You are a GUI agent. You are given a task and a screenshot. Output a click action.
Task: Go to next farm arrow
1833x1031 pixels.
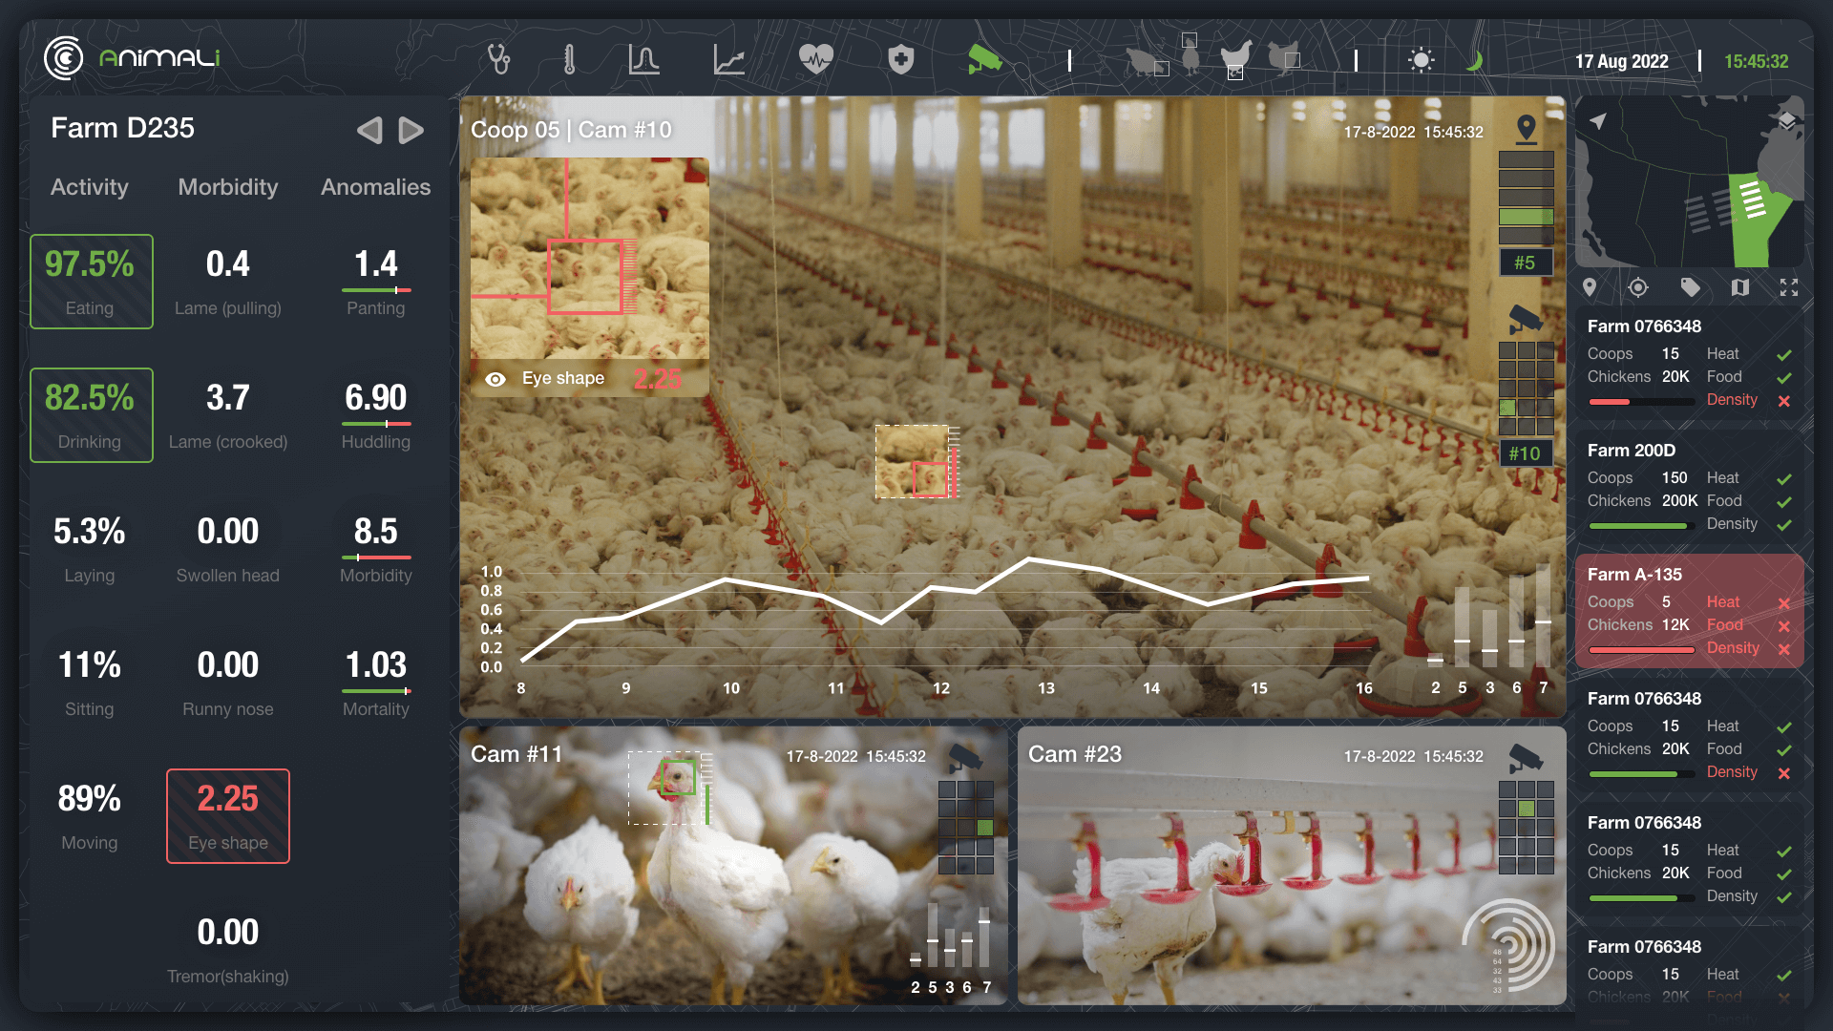[411, 130]
